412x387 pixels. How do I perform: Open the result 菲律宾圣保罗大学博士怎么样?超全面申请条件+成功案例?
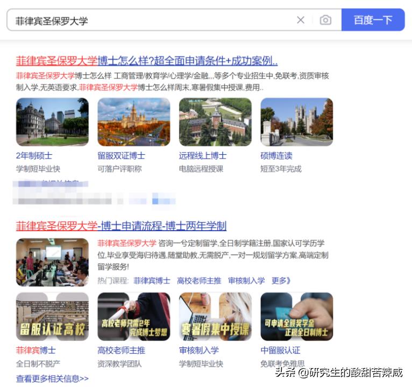(147, 61)
